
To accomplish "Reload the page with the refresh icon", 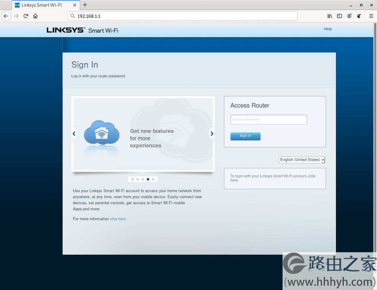I will coord(26,16).
